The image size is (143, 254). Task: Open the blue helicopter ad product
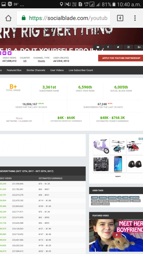click(x=118, y=147)
